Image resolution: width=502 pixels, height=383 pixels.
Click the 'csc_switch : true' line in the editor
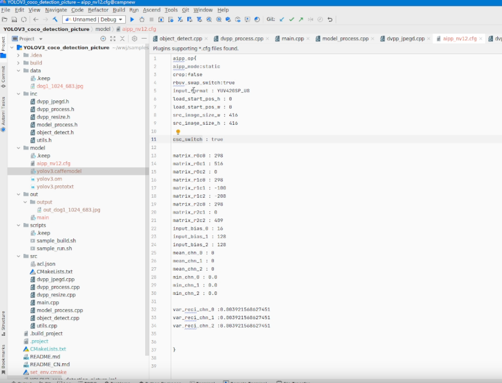point(198,139)
